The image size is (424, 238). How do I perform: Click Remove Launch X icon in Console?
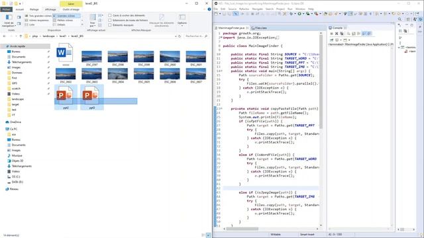coord(337,34)
